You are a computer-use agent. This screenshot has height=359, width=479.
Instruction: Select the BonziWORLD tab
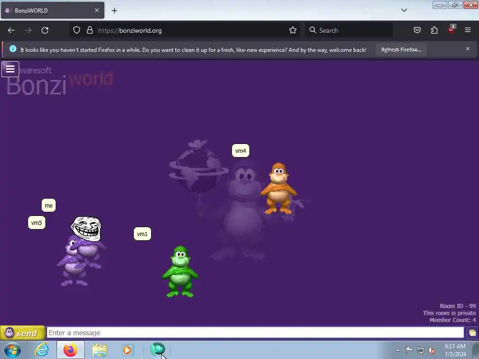pyautogui.click(x=52, y=10)
